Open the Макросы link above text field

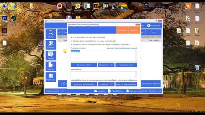110,48
